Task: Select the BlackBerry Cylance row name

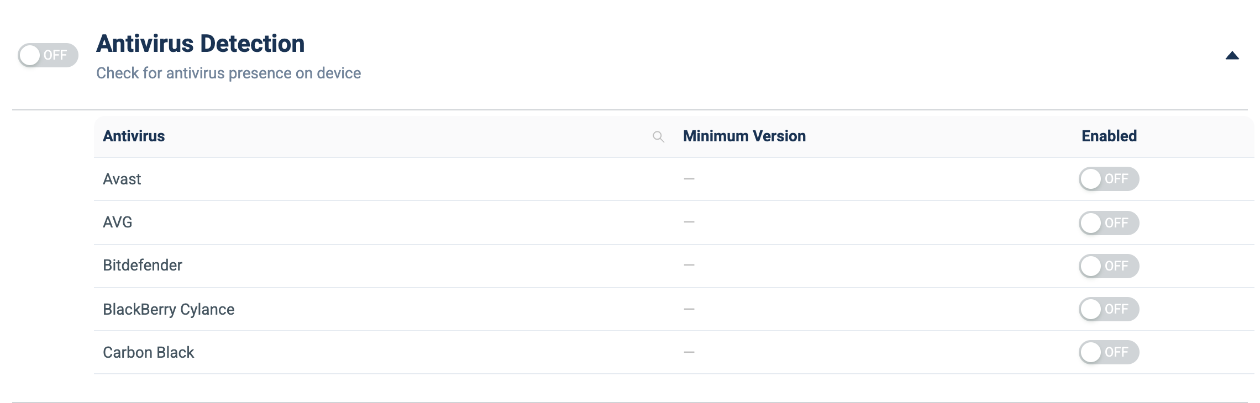Action: tap(169, 309)
